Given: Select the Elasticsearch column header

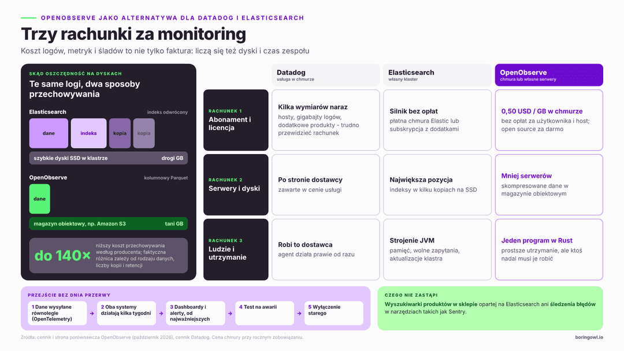Looking at the screenshot, I should point(437,74).
